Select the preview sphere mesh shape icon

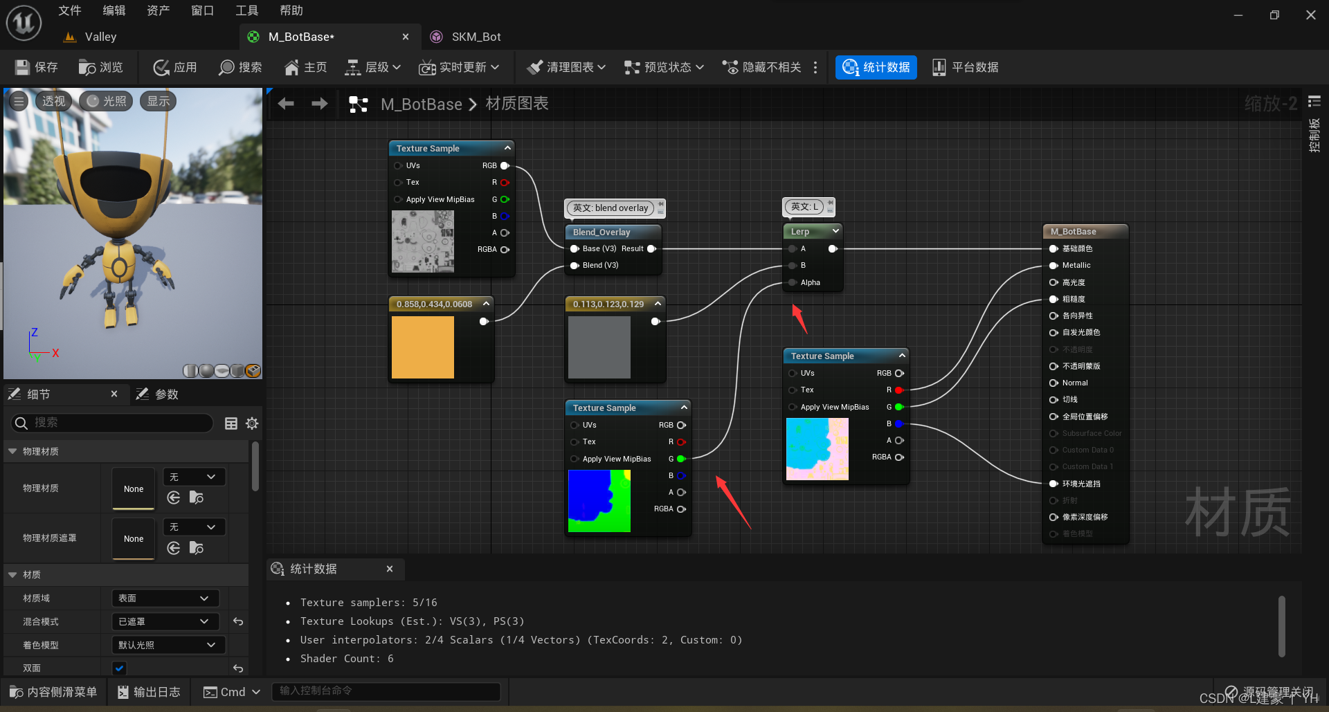[206, 371]
